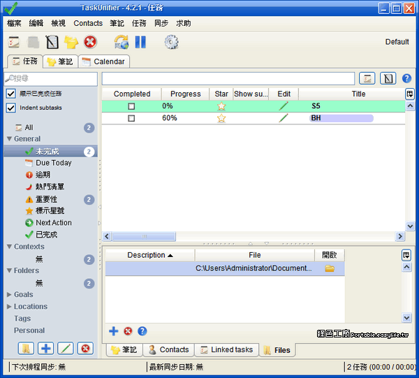The height and width of the screenshot is (378, 419).
Task: Collapse the Folders tree section
Action: tap(9, 271)
